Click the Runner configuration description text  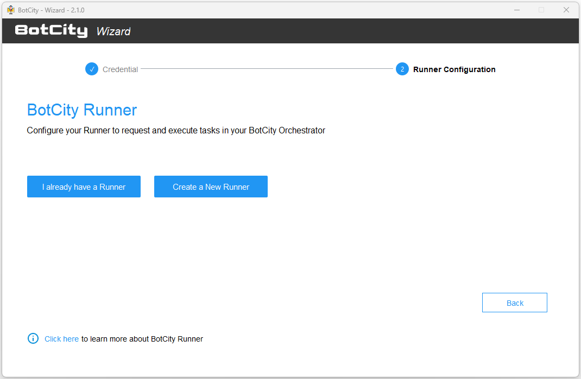coord(176,131)
